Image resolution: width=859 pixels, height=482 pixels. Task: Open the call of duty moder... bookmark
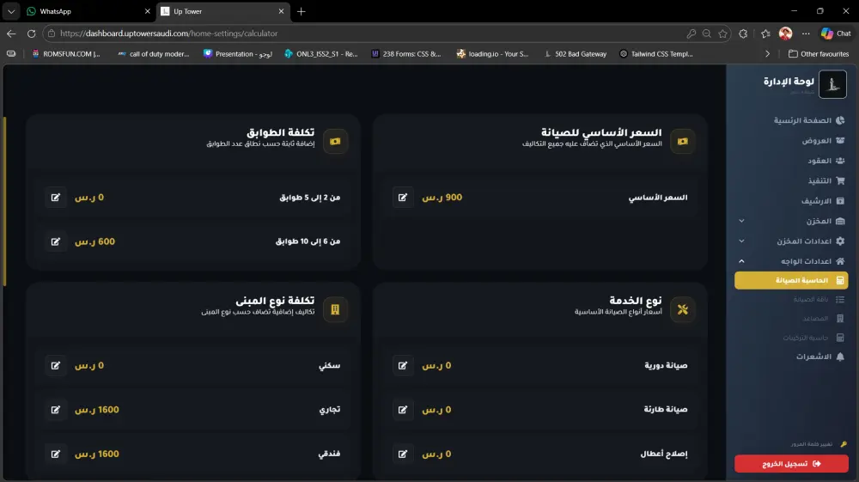(154, 53)
